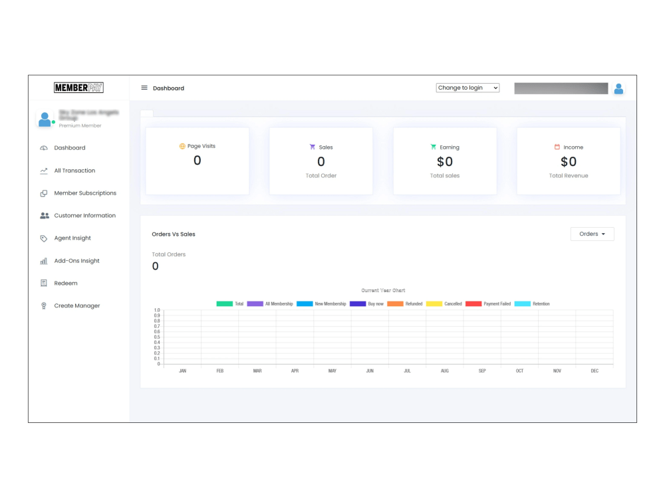This screenshot has height=498, width=665.
Task: Hide the Cancelled series via legend
Action: click(446, 303)
